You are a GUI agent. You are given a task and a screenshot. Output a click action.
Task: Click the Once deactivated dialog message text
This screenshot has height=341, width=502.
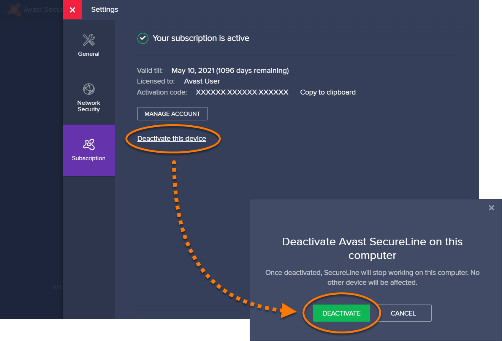coord(372,278)
